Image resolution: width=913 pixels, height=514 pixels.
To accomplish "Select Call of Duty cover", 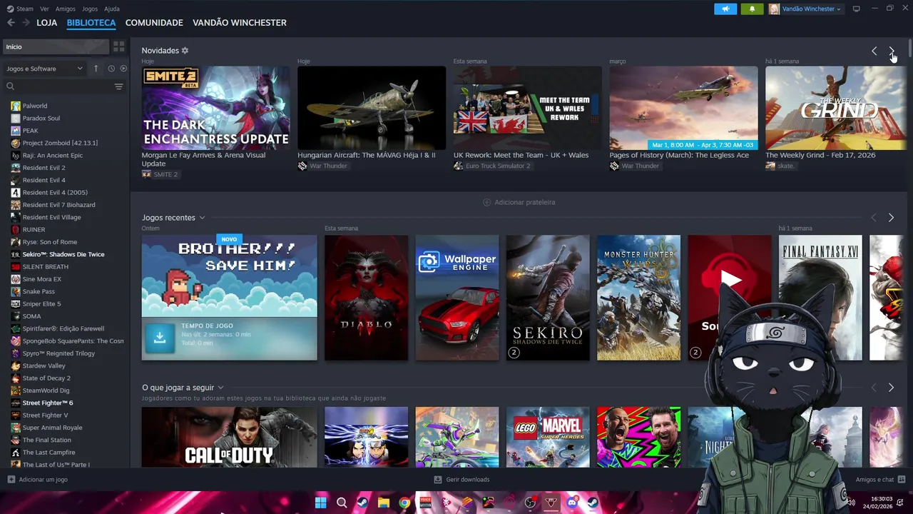I will coord(229,437).
